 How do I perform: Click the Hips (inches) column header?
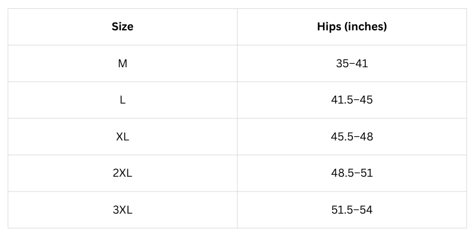point(352,27)
